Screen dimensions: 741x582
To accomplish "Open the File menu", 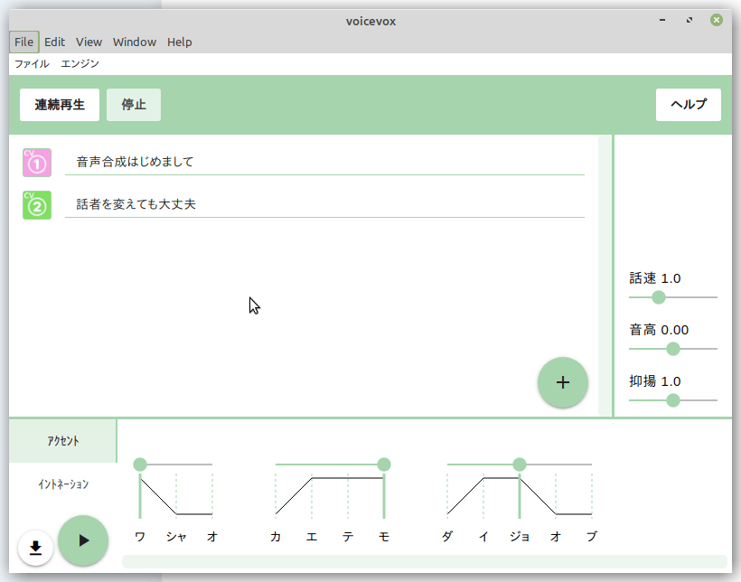I will pos(23,42).
